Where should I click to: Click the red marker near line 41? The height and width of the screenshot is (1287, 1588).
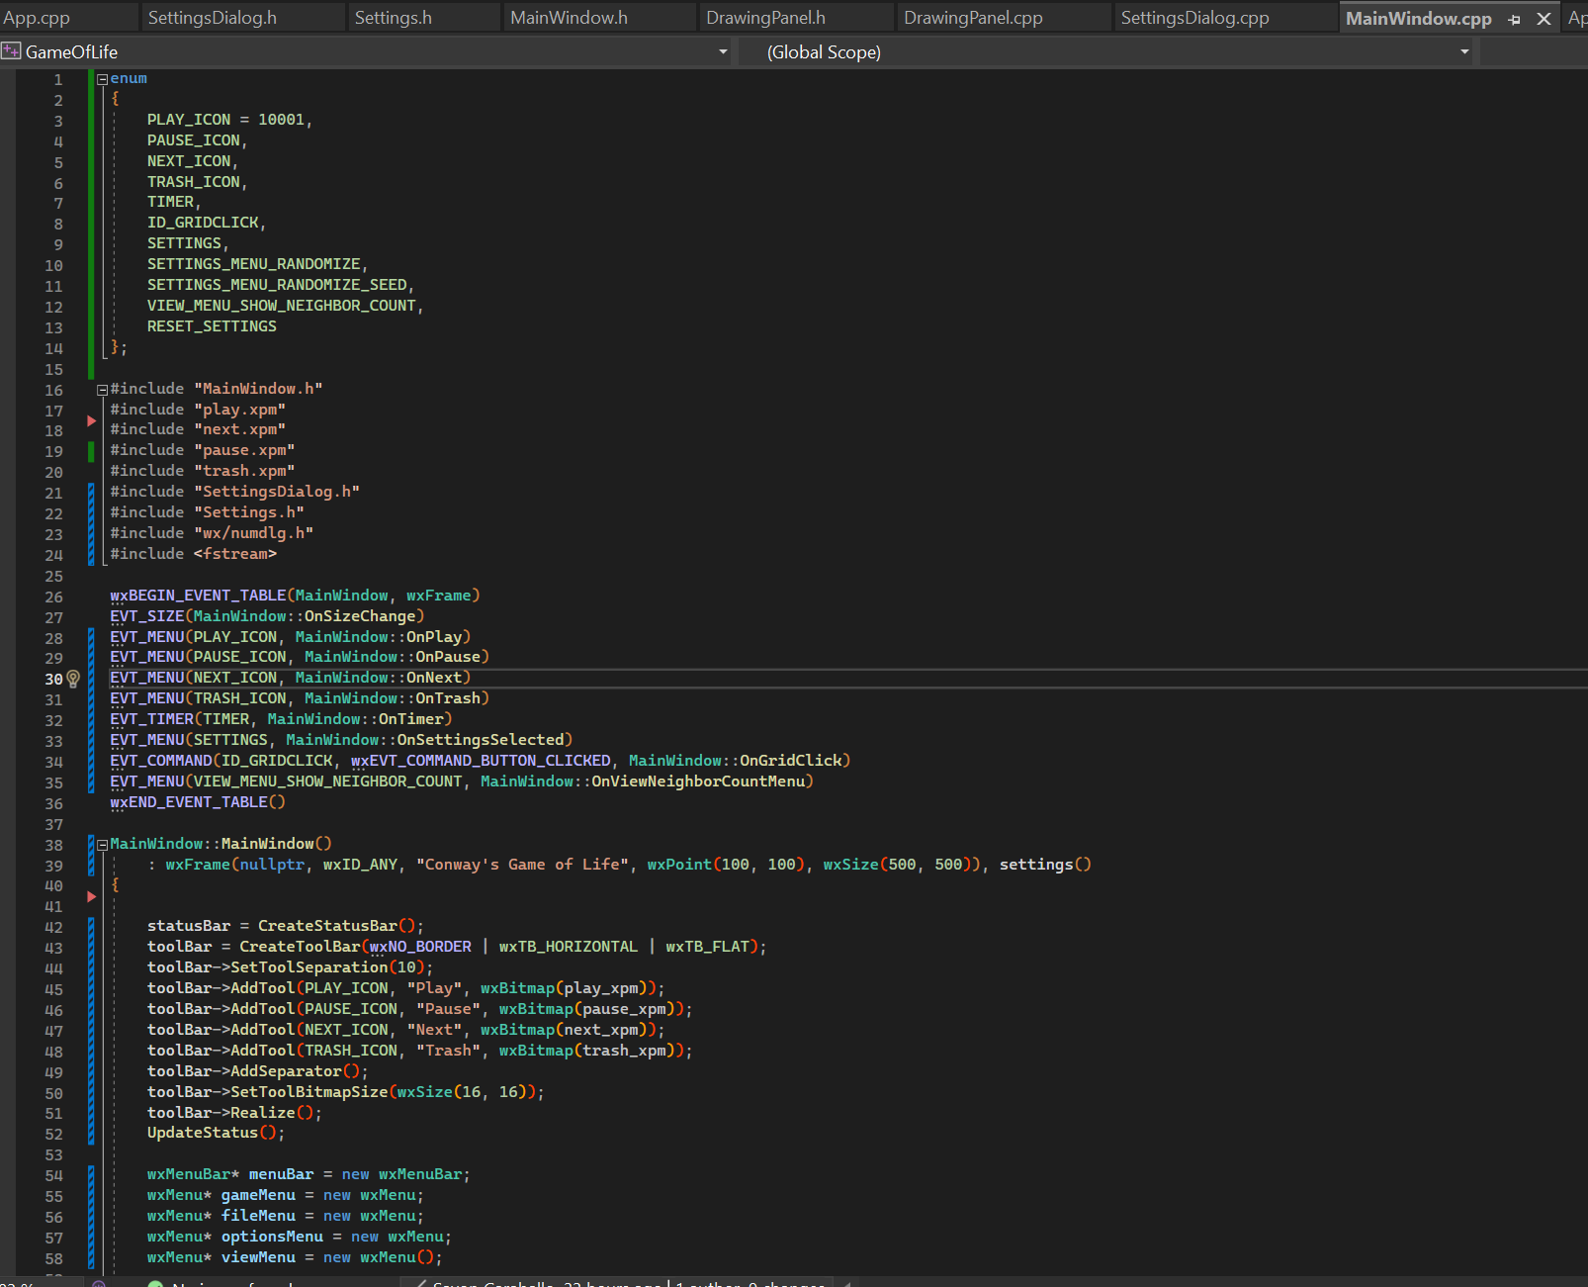pos(91,896)
